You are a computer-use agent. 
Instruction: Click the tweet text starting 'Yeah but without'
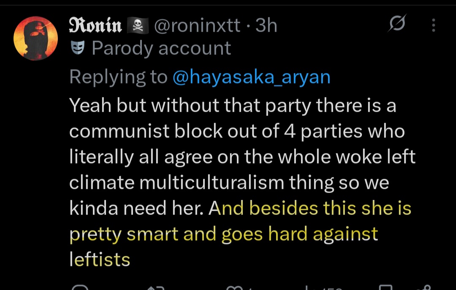click(242, 182)
